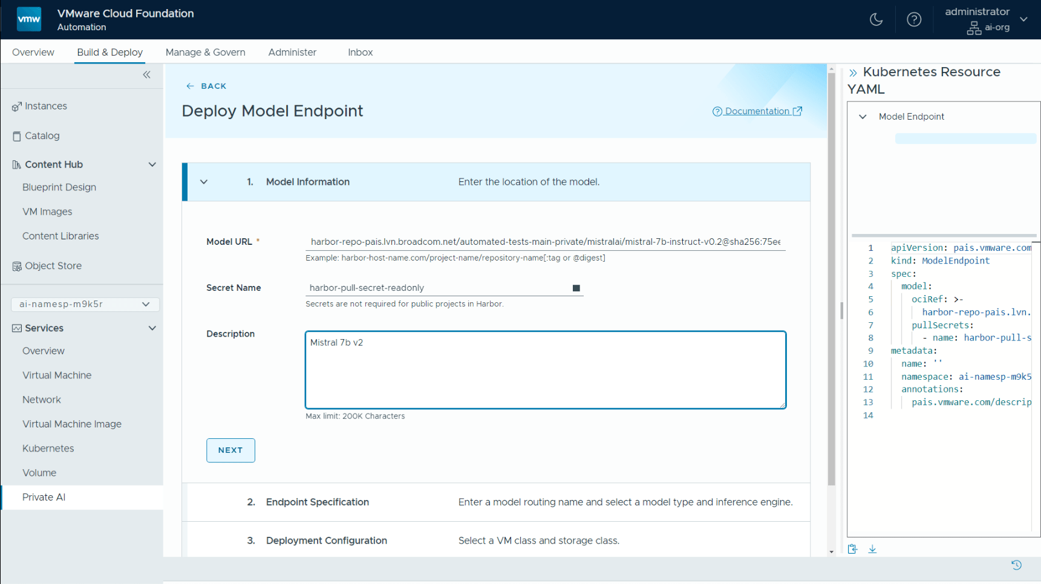Switch to the Manage & Govern tab

pos(205,52)
